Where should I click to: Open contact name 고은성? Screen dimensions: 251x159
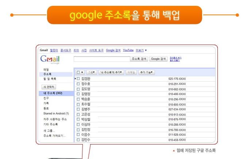coord(86,114)
